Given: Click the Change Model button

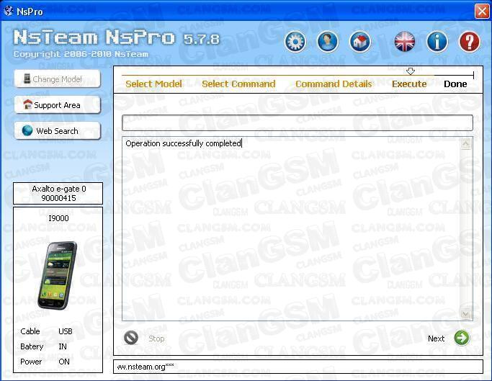Looking at the screenshot, I should (58, 79).
